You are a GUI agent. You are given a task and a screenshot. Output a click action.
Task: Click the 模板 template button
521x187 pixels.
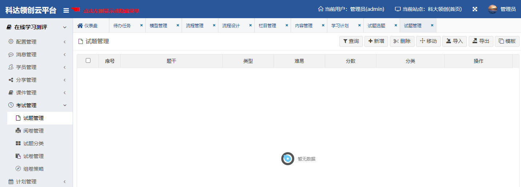(x=507, y=41)
